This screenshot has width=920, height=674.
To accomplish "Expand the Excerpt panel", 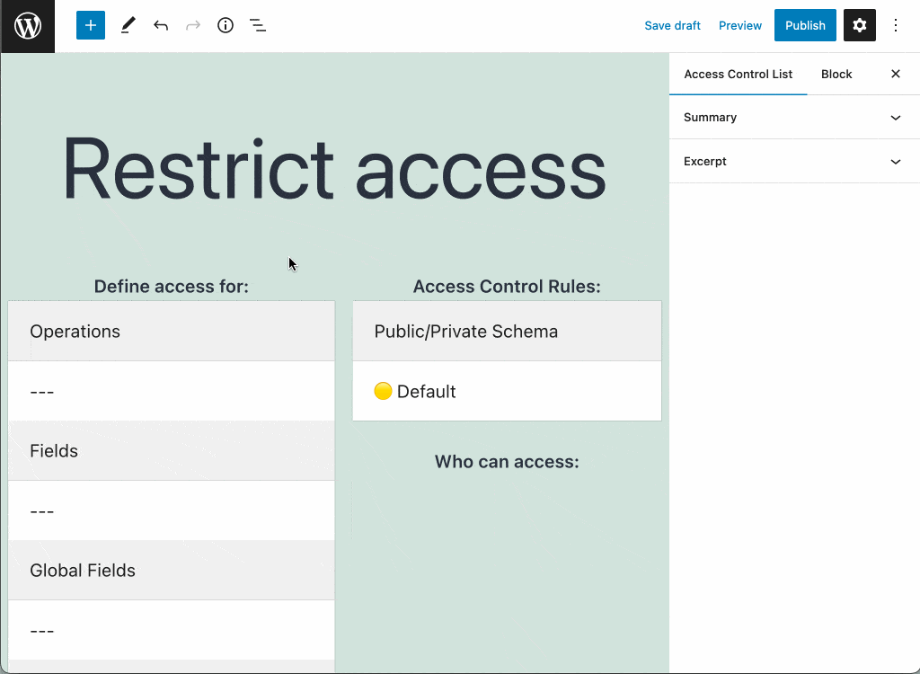I will pos(794,162).
